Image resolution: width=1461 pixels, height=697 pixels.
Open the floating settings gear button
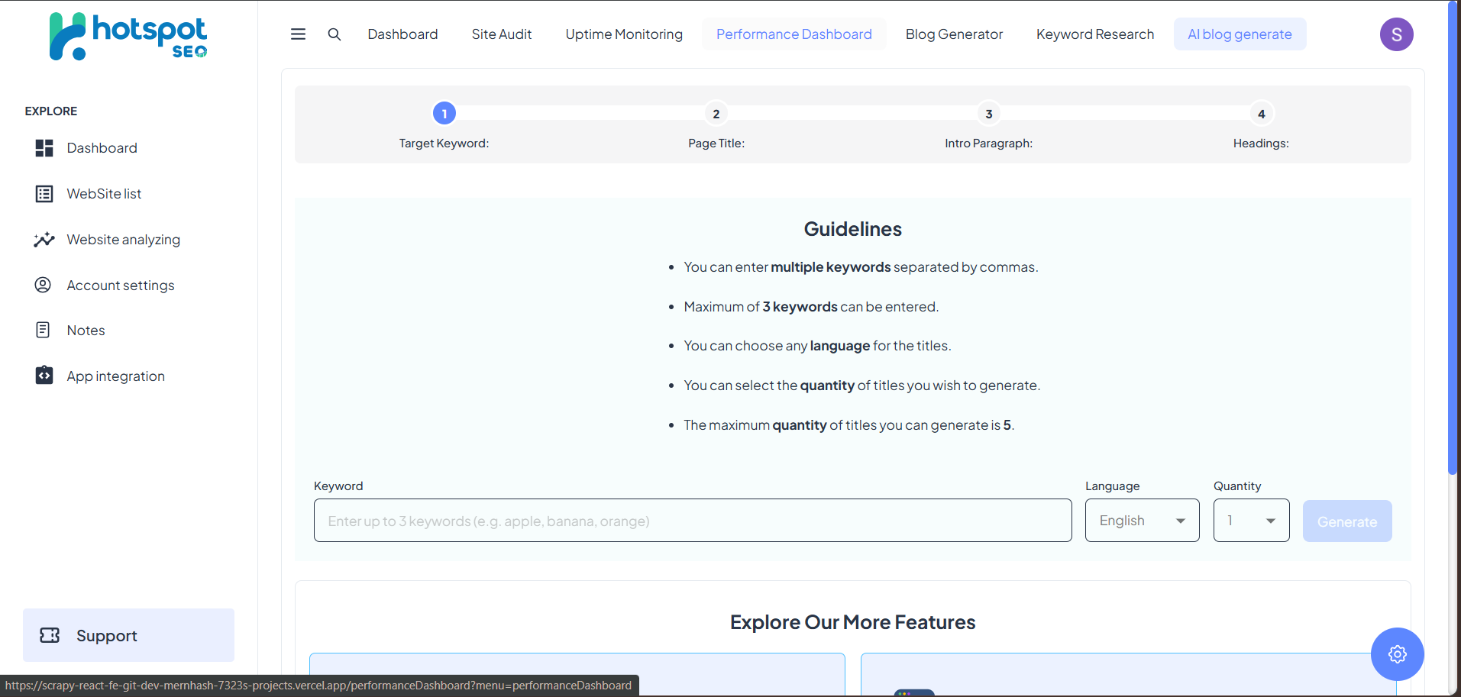pyautogui.click(x=1397, y=654)
